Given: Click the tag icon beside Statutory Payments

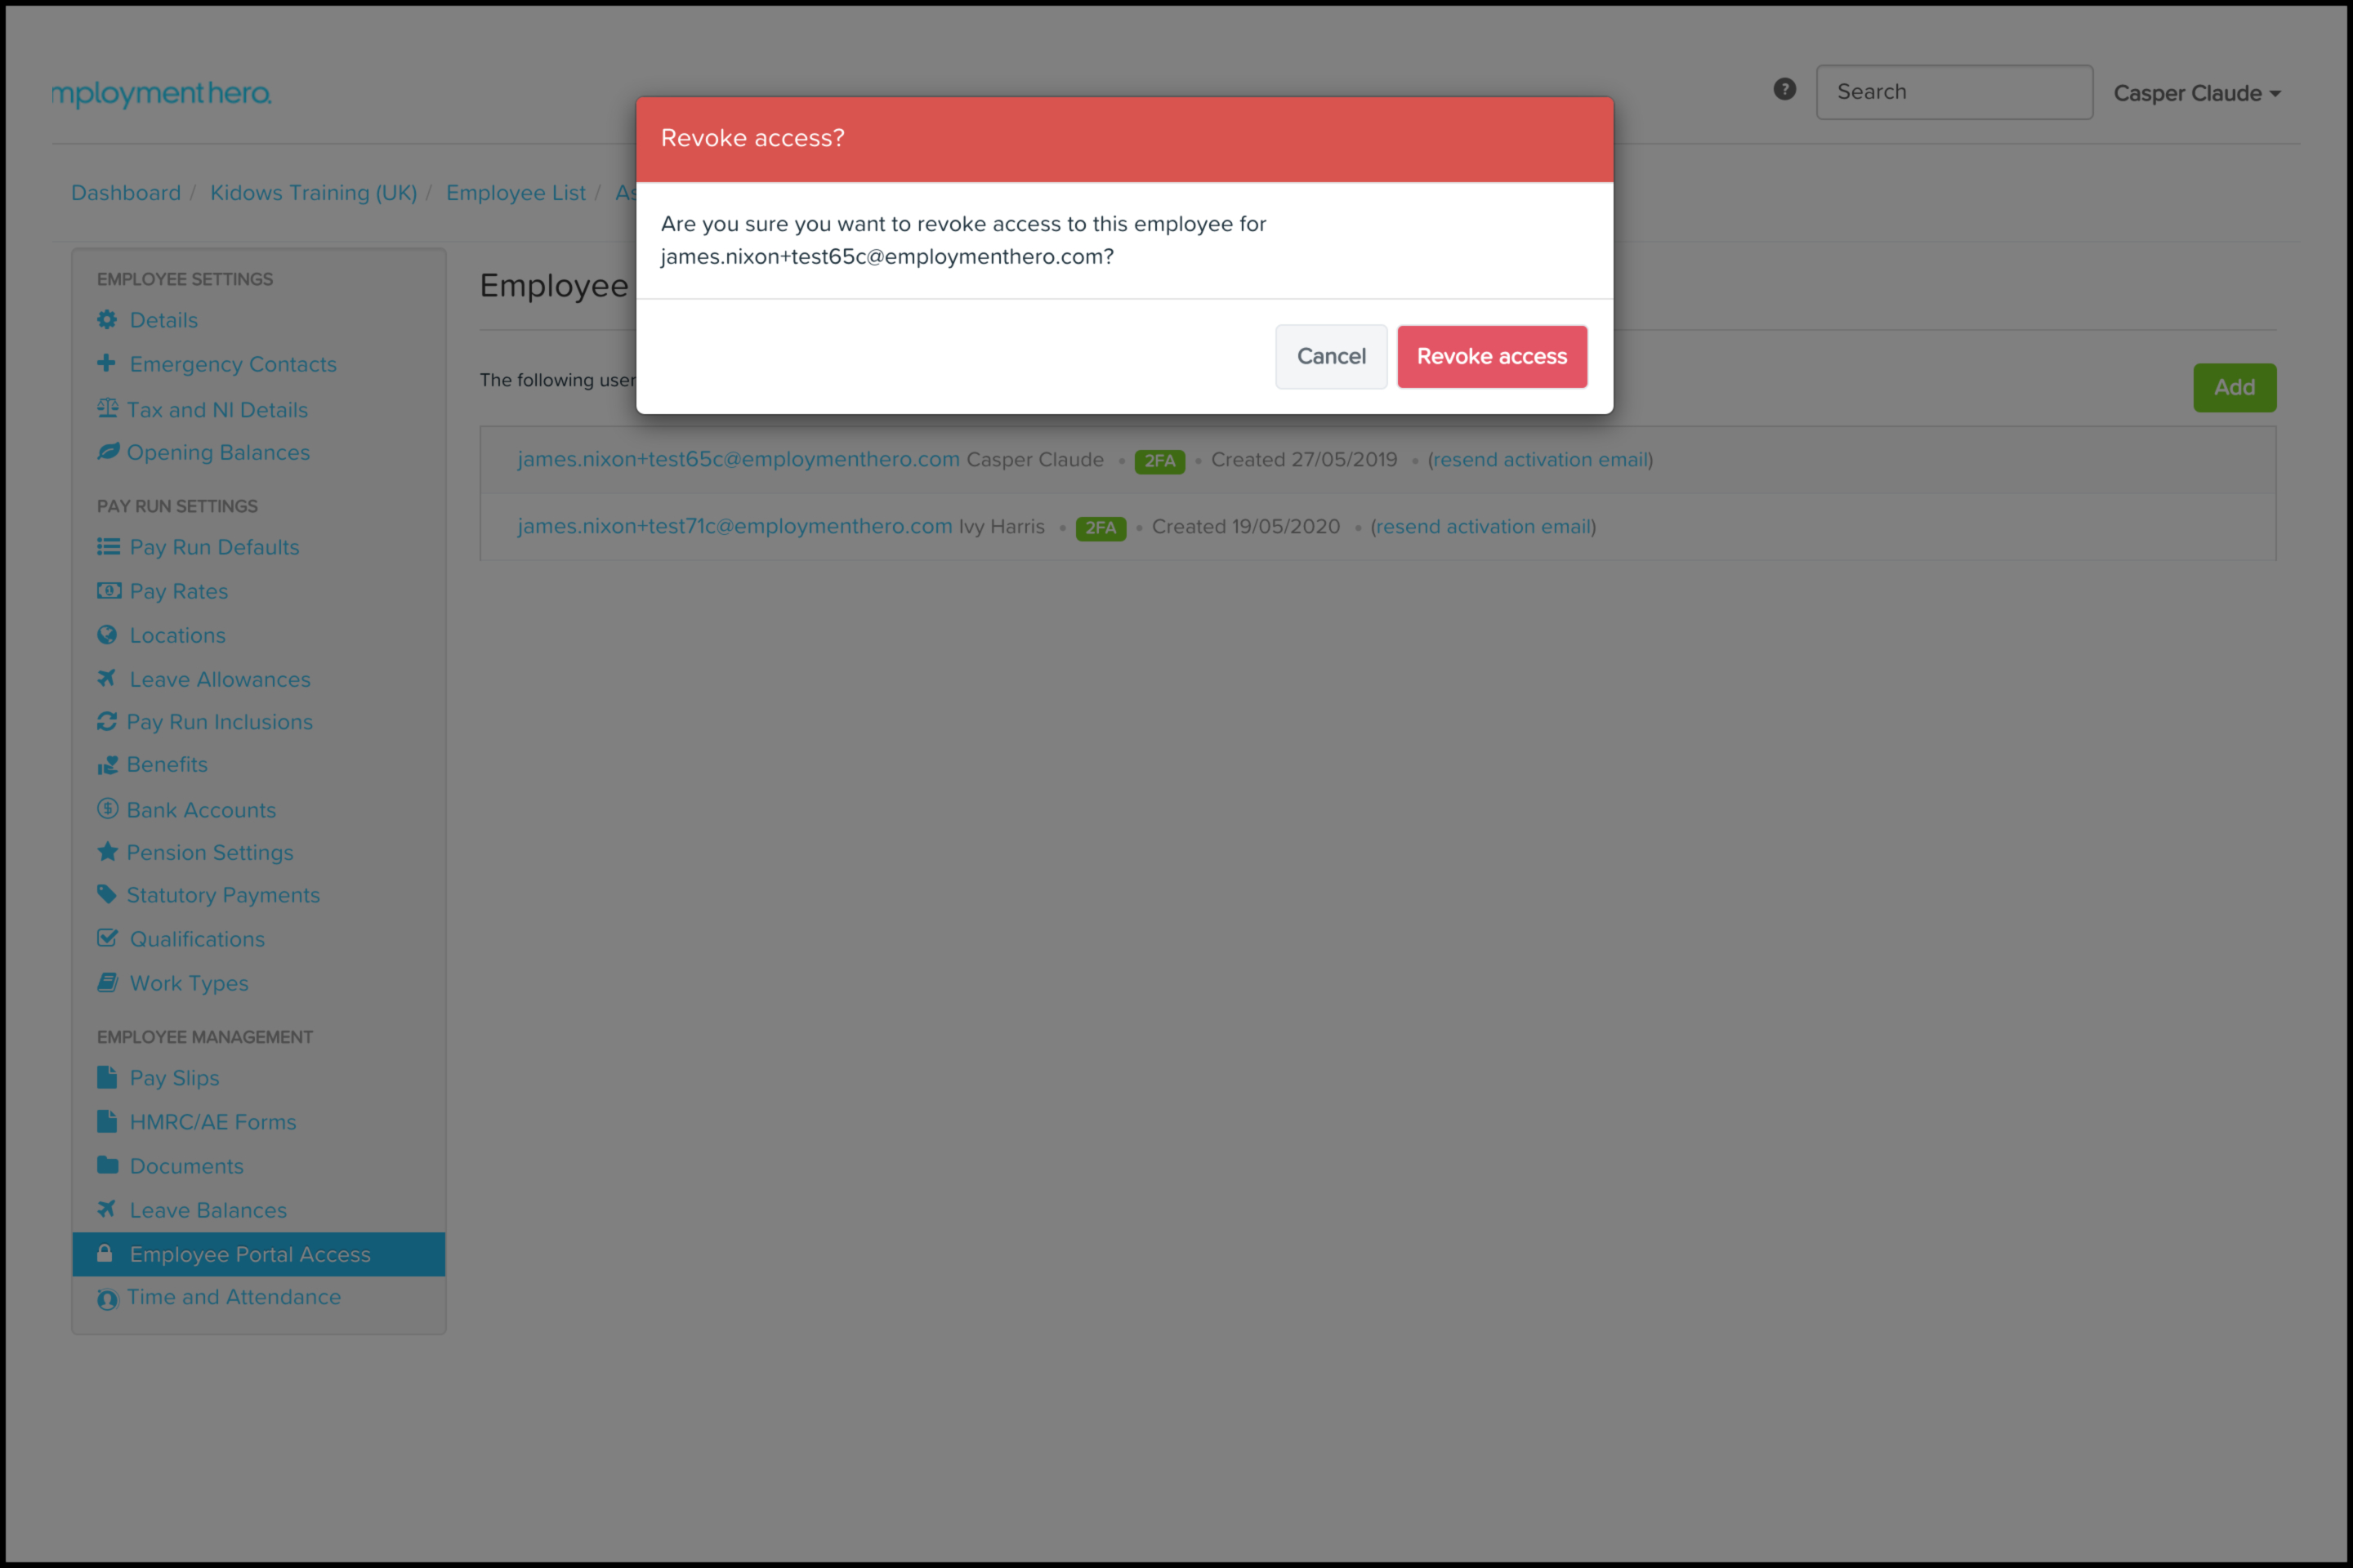Looking at the screenshot, I should 107,894.
